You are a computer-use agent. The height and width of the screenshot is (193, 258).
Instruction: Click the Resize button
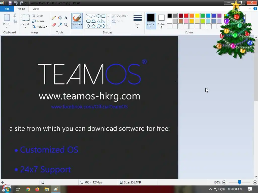coord(39,21)
